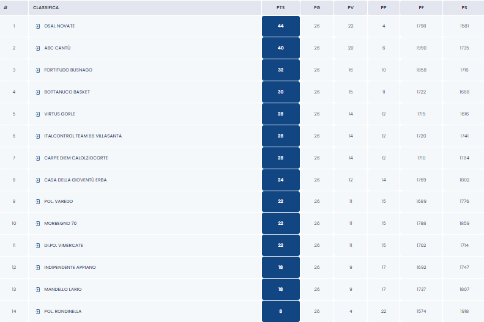Open the POL. VAREDO team link

tap(59, 201)
